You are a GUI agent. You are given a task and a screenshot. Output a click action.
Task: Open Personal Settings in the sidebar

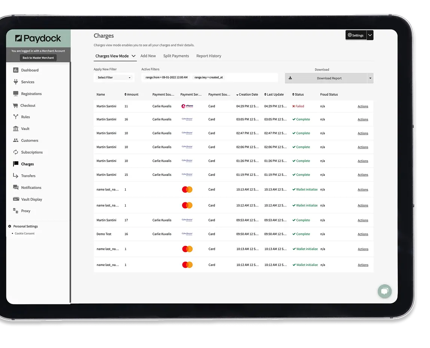pyautogui.click(x=25, y=226)
